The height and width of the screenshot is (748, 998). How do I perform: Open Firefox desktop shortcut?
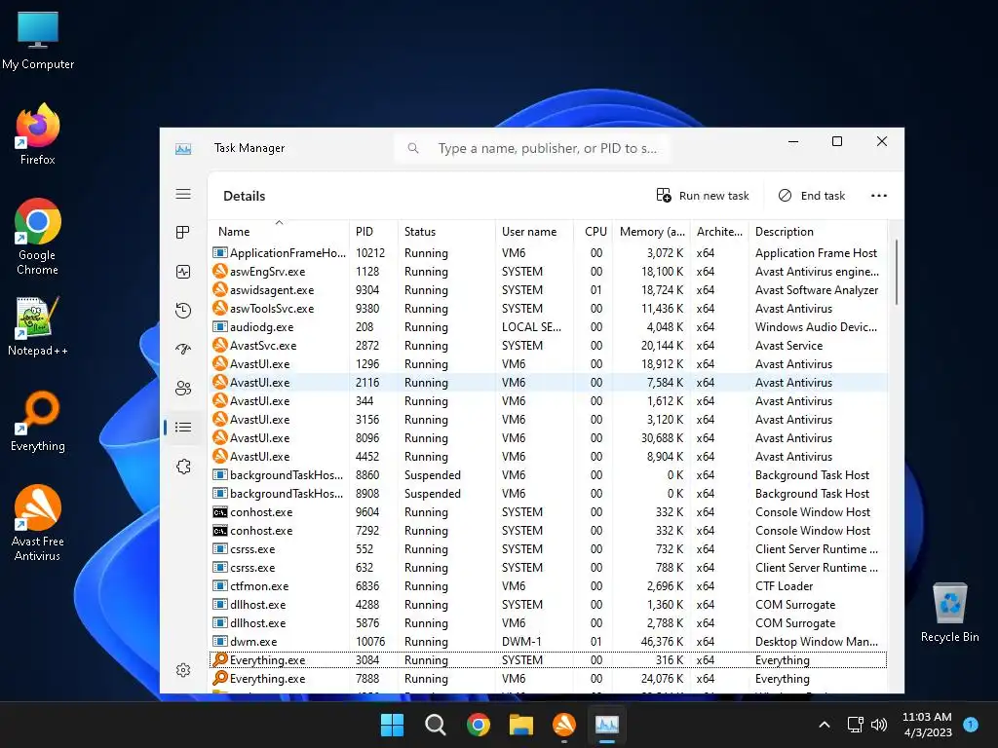coord(38,134)
